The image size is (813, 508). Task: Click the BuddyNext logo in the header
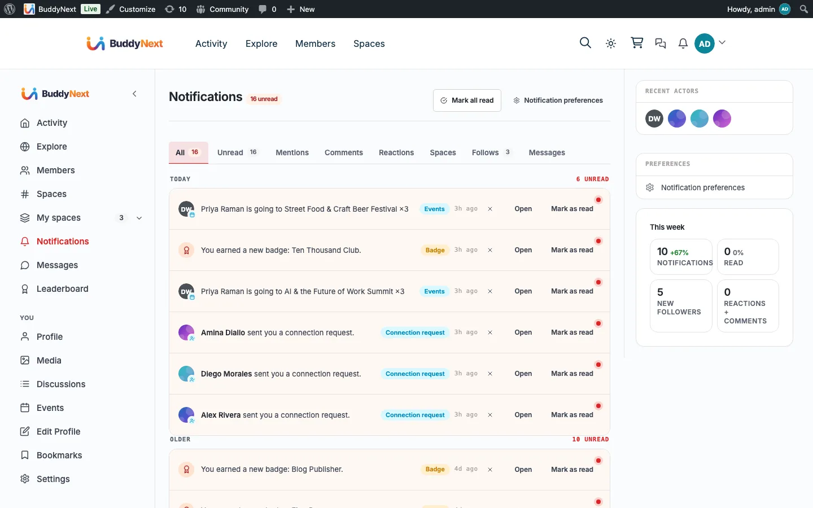pos(125,43)
